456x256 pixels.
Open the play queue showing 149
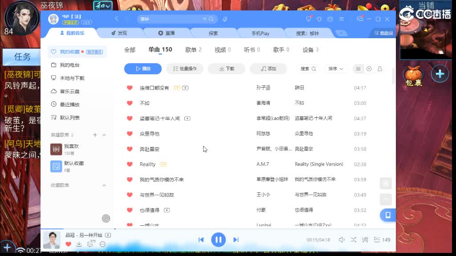382,240
